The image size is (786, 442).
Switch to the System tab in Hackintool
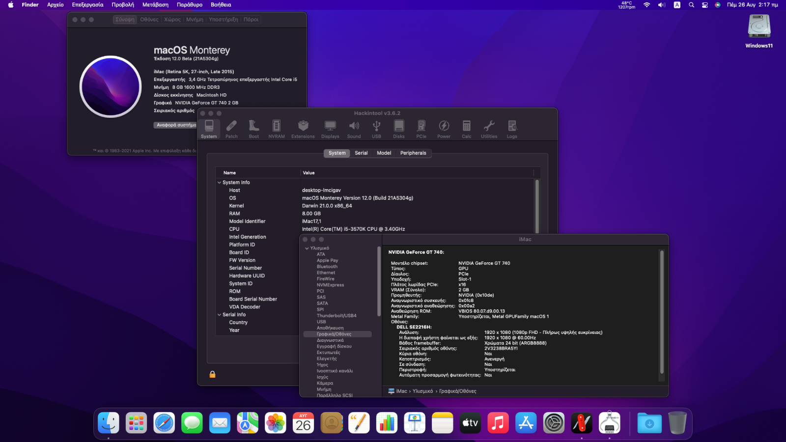(337, 153)
